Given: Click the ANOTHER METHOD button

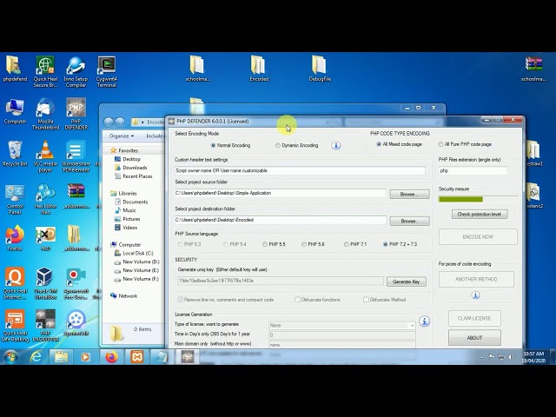Looking at the screenshot, I should tap(476, 280).
